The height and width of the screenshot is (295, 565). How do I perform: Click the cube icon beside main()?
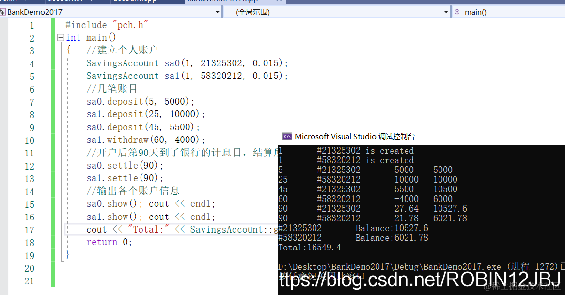click(457, 12)
